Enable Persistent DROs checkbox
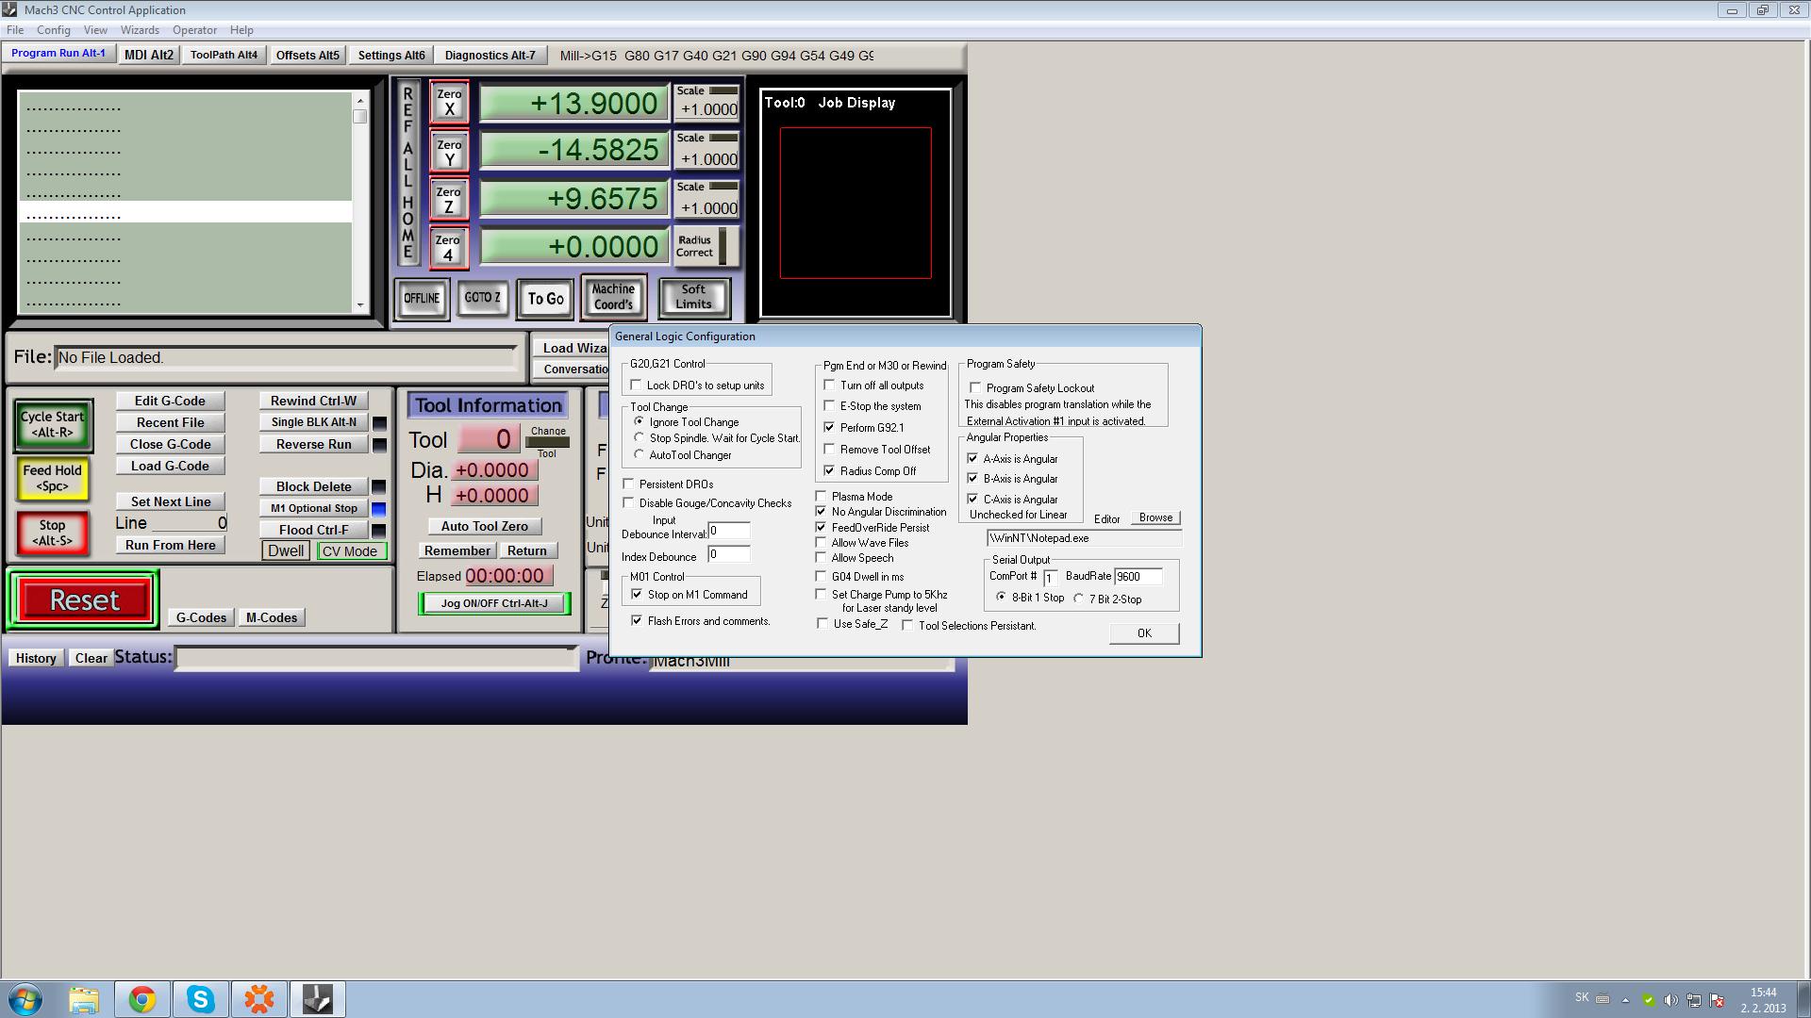The height and width of the screenshot is (1018, 1811). tap(629, 484)
